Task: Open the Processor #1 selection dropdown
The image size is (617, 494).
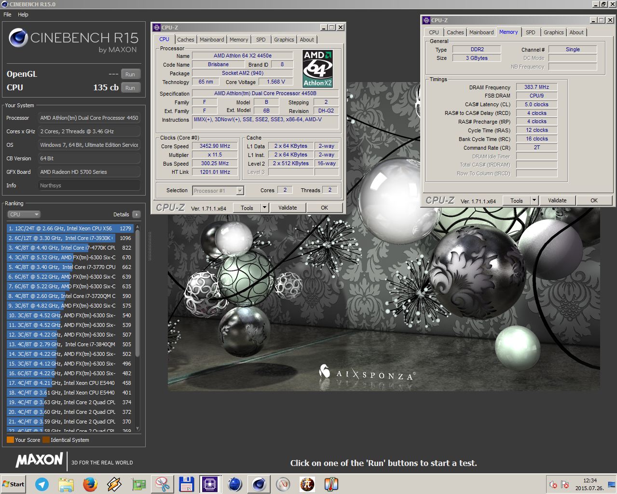Action: (x=218, y=191)
